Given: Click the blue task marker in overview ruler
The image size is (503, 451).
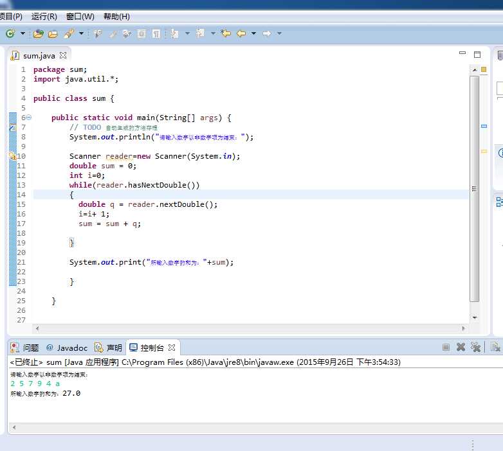Looking at the screenshot, I should tap(484, 126).
